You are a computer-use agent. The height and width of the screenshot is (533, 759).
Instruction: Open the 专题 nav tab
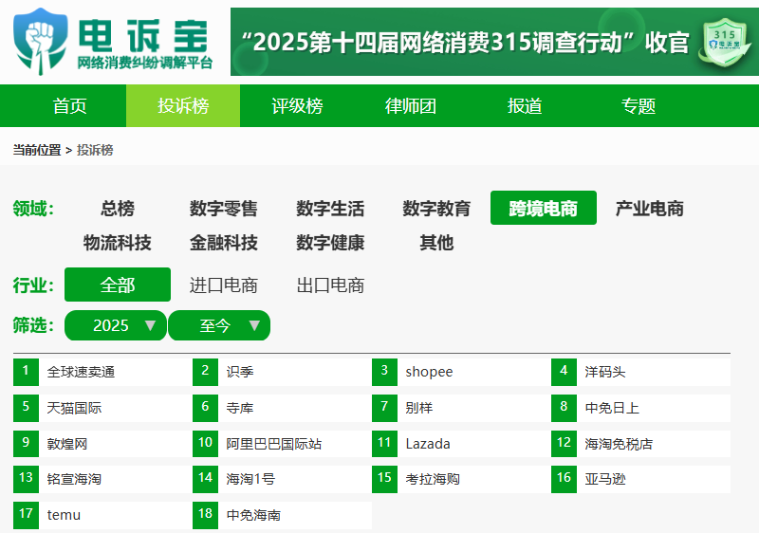(638, 105)
